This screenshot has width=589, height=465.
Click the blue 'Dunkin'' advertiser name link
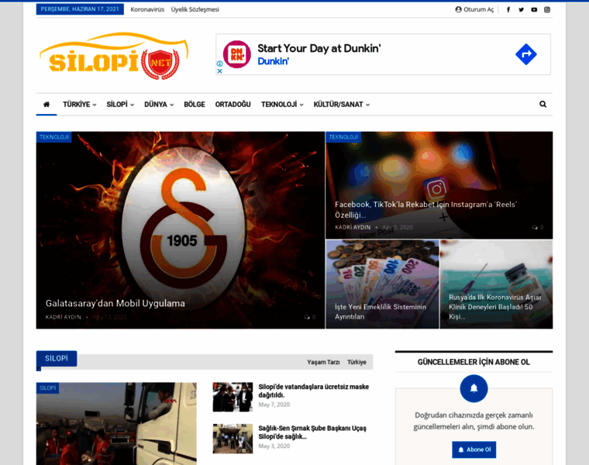click(x=273, y=61)
